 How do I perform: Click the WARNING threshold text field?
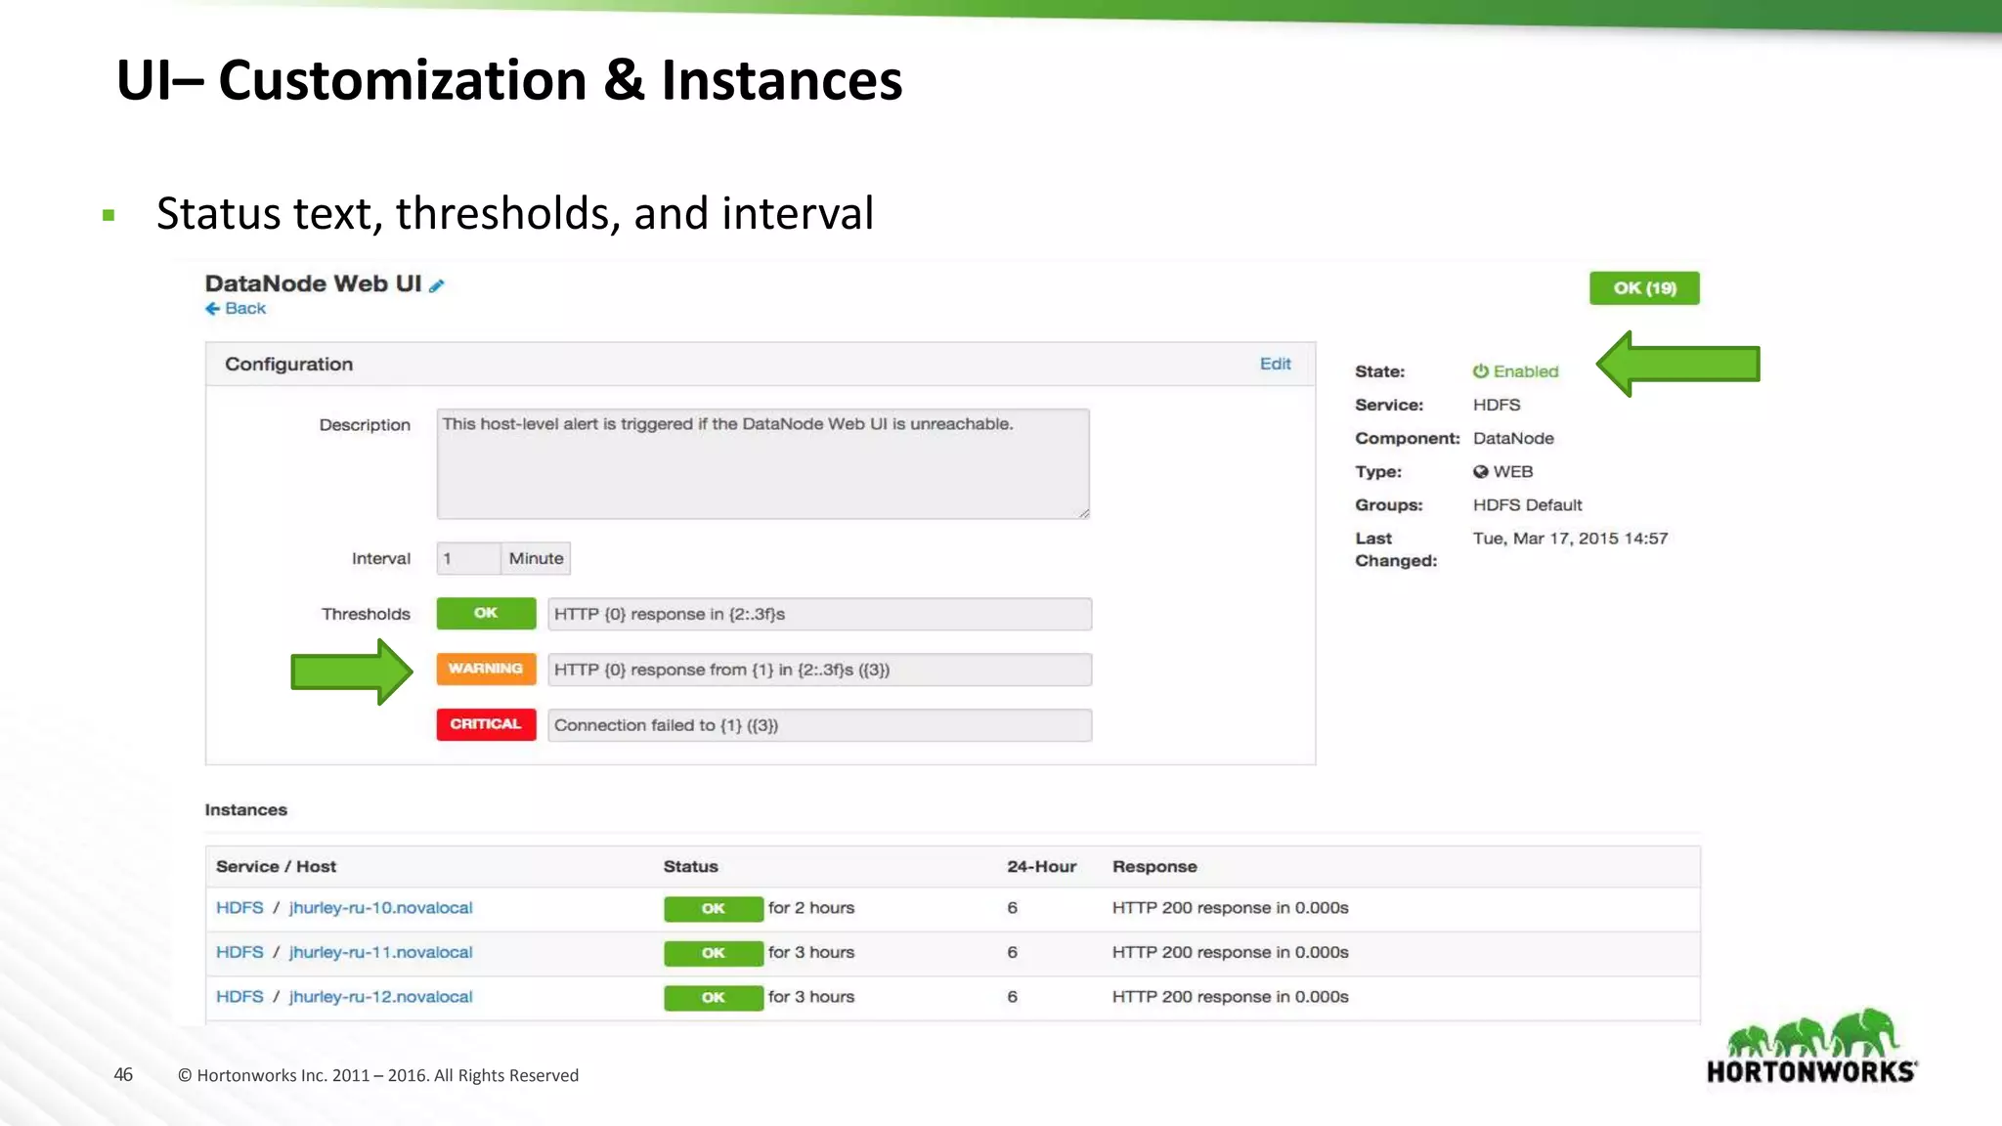(x=819, y=670)
